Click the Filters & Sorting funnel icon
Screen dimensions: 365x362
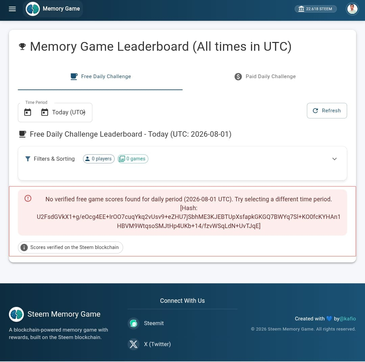coord(28,159)
